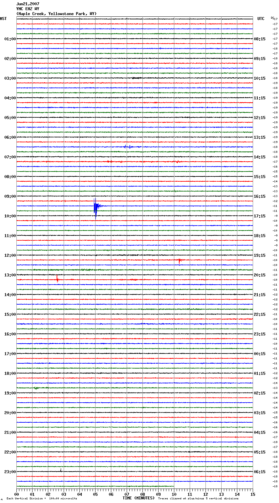Image resolution: width=279 pixels, height=503 pixels.
Task: Click the 10 minute axis tick label
Action: (x=174, y=494)
